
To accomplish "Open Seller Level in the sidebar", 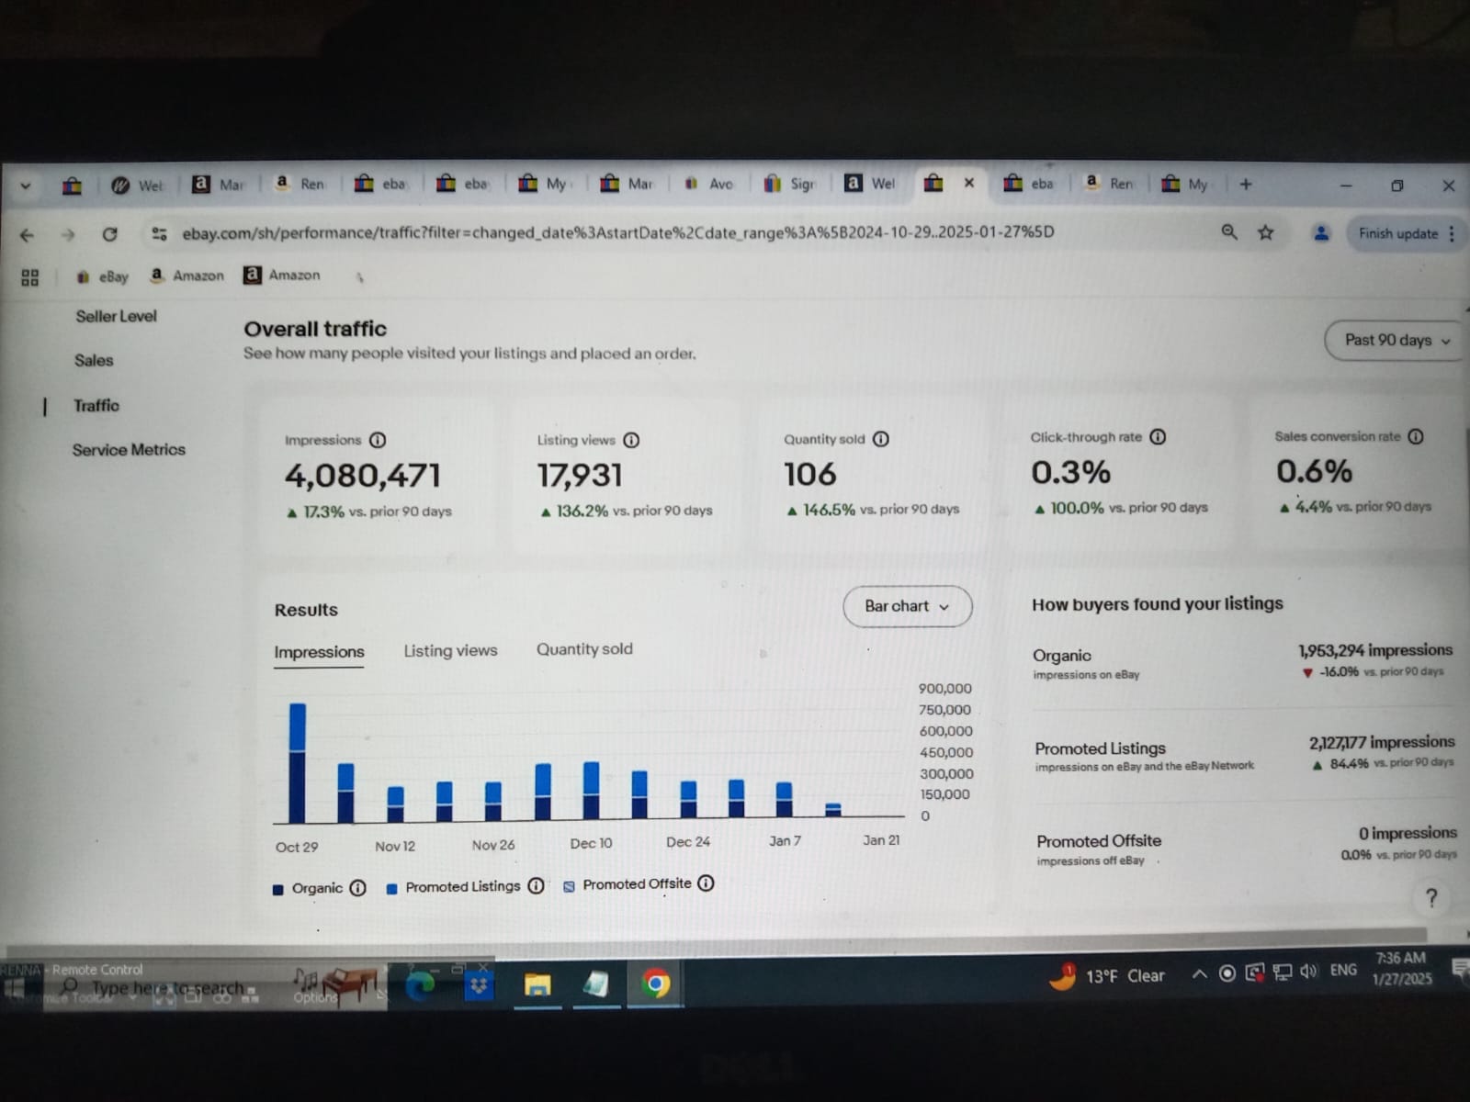I will click(116, 316).
